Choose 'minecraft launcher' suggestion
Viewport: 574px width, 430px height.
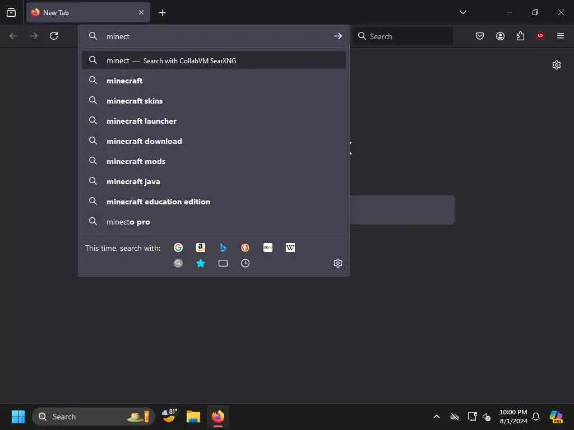(x=214, y=121)
